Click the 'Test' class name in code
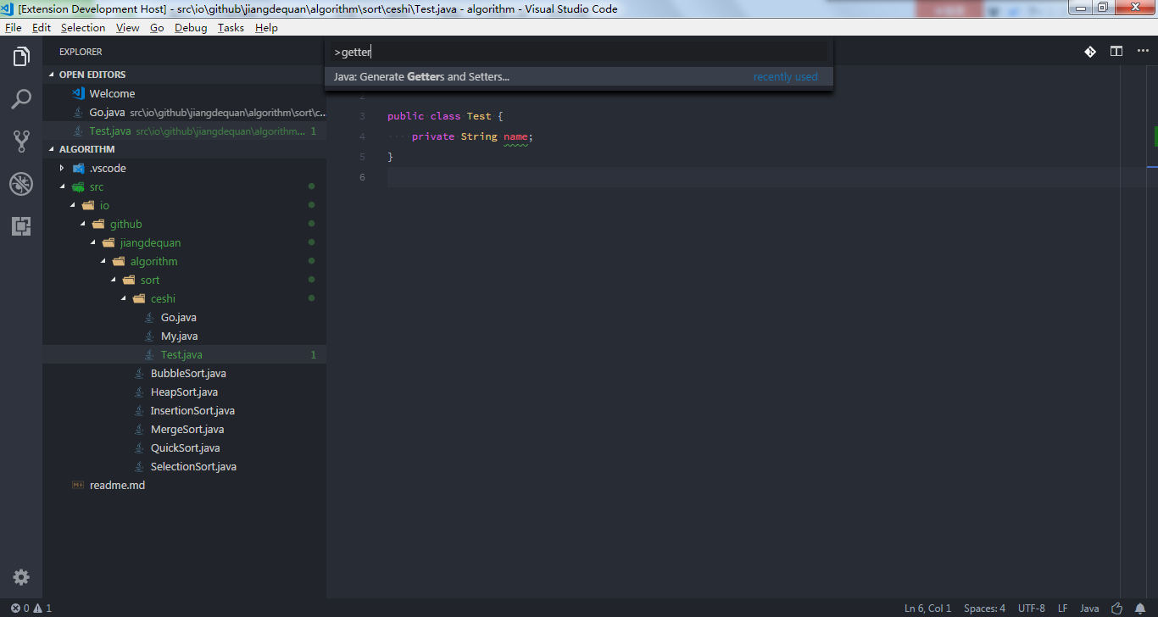 (479, 116)
